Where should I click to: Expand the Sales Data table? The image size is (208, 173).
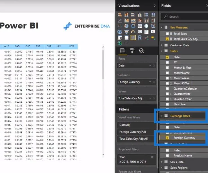[x=161, y=162]
